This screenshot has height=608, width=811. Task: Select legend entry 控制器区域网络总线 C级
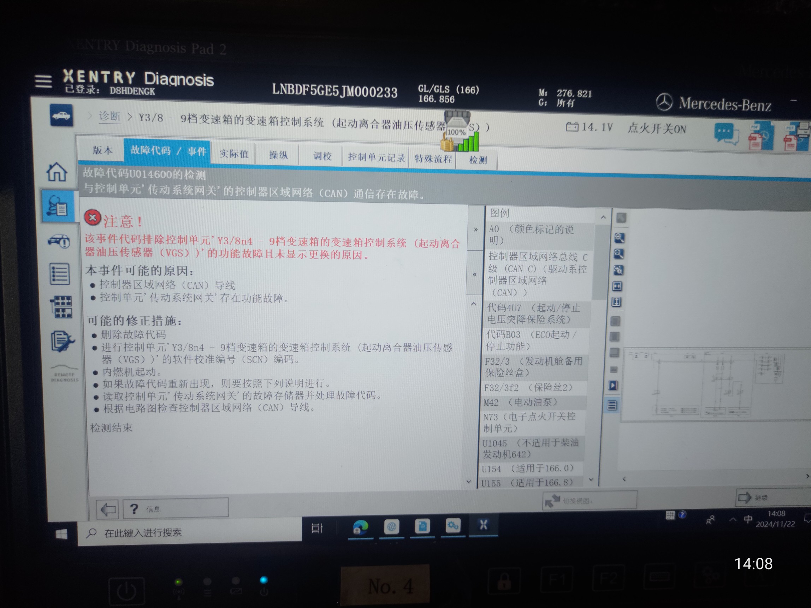[x=538, y=274]
